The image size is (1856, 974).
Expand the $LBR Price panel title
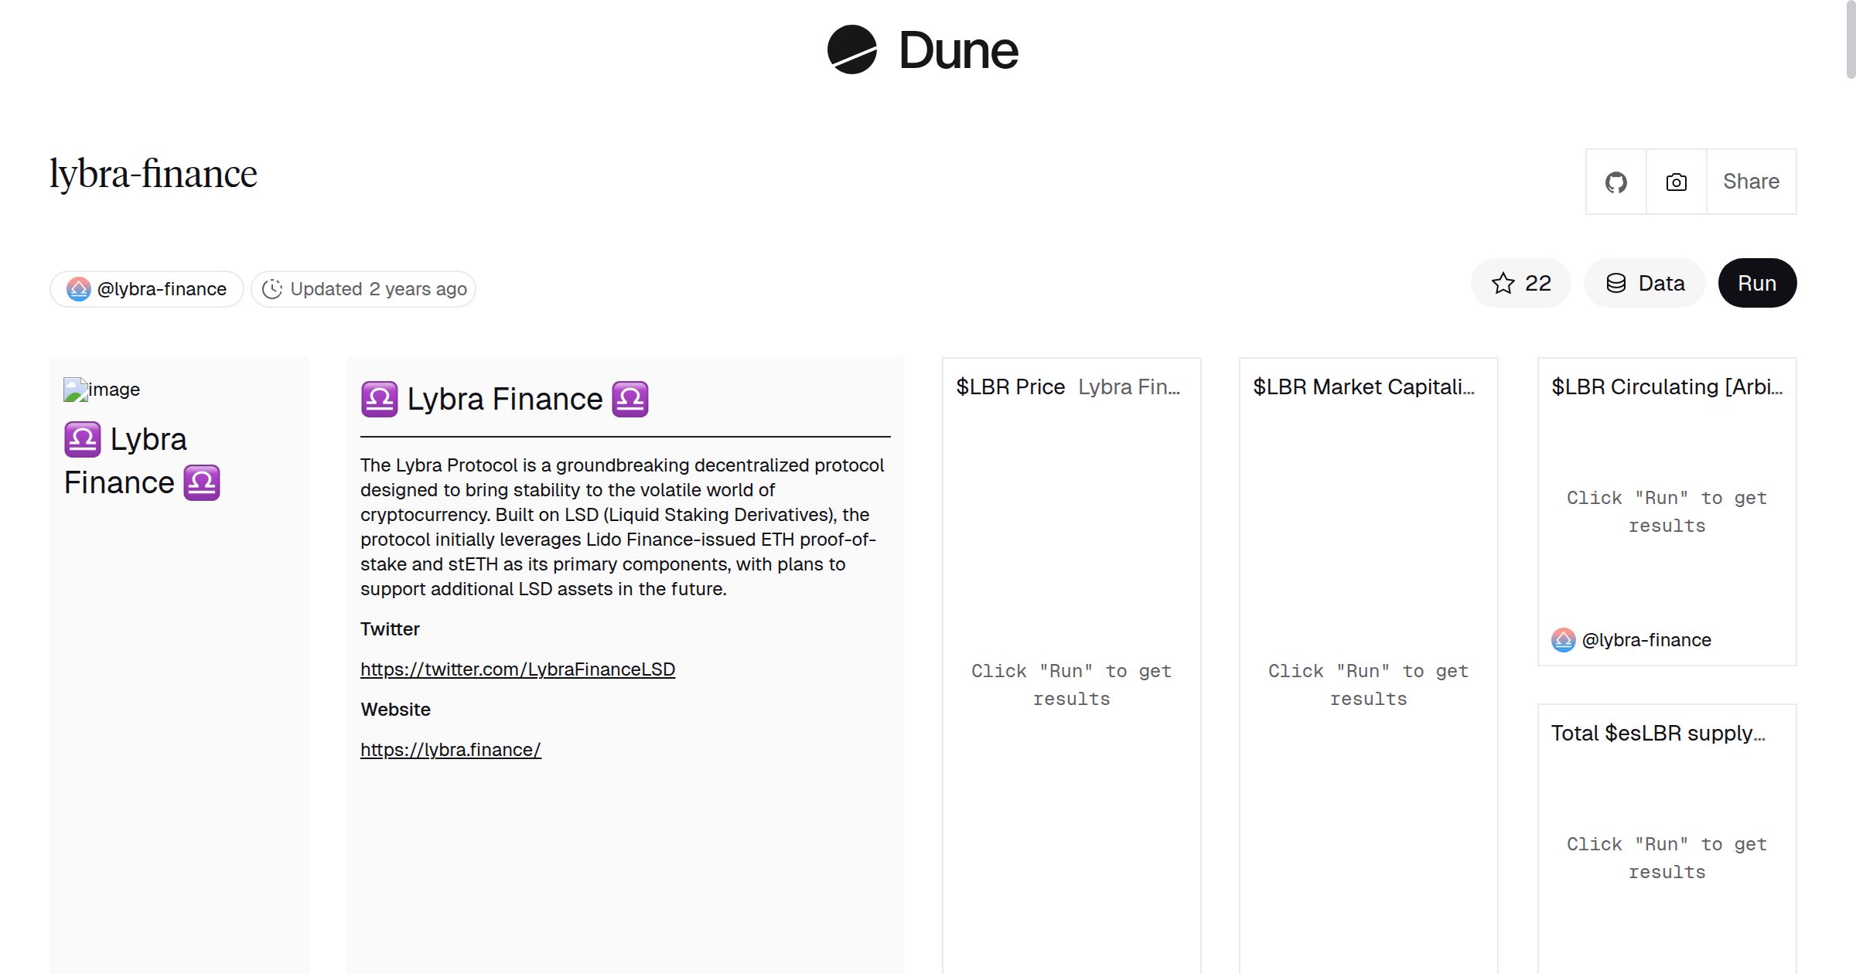click(1009, 387)
